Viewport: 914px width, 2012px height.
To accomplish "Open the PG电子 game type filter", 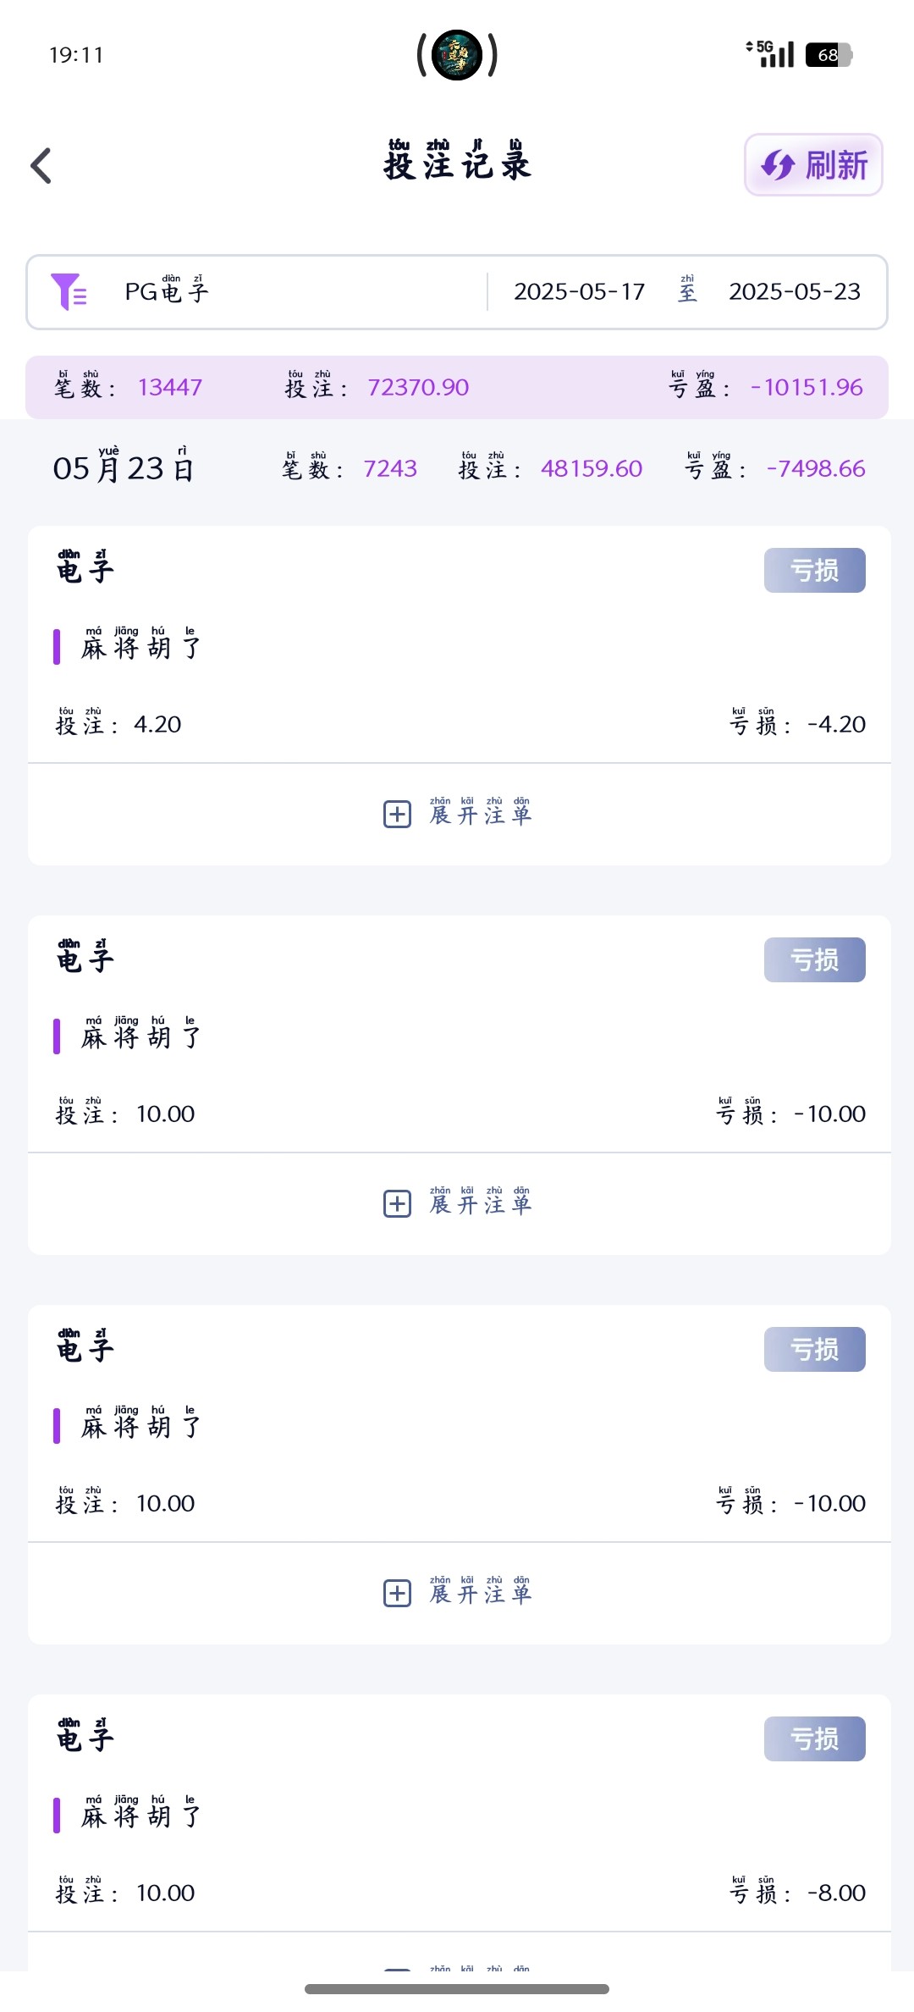I will pyautogui.click(x=167, y=292).
